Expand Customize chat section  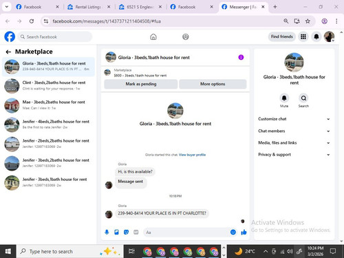click(294, 119)
